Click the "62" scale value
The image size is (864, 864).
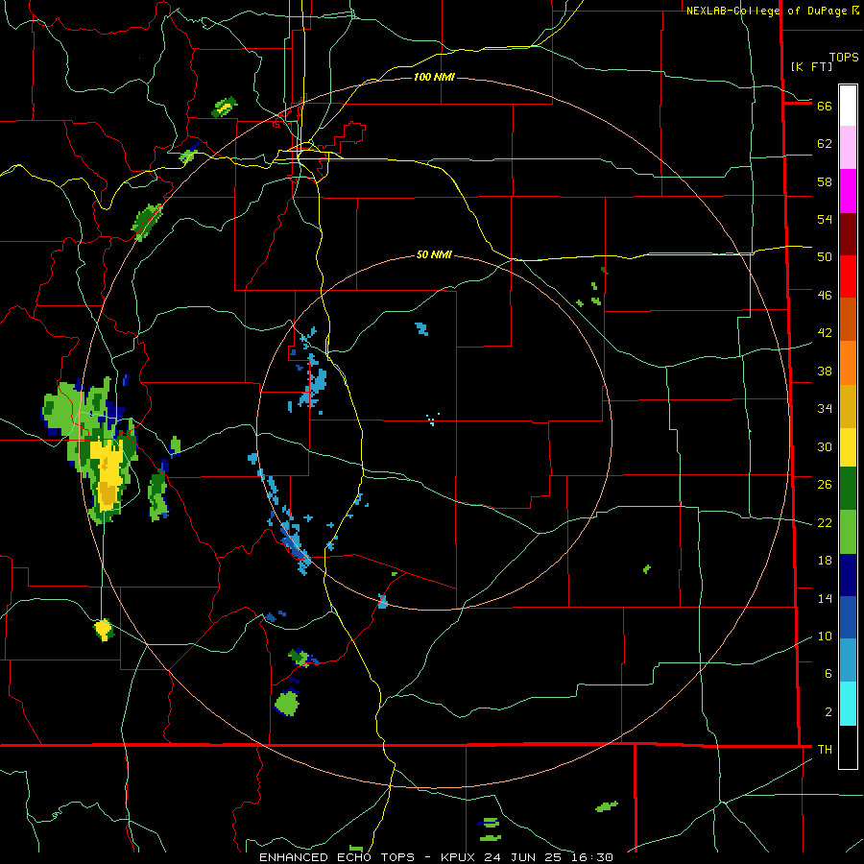825,144
